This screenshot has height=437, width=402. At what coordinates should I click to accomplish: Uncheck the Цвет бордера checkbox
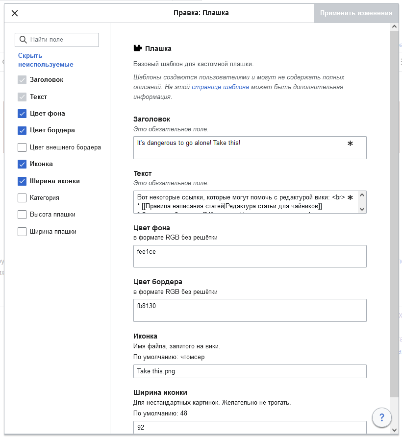click(x=22, y=130)
